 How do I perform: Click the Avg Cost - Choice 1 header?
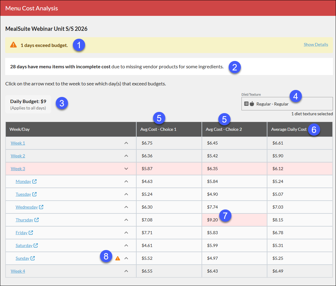click(x=158, y=129)
